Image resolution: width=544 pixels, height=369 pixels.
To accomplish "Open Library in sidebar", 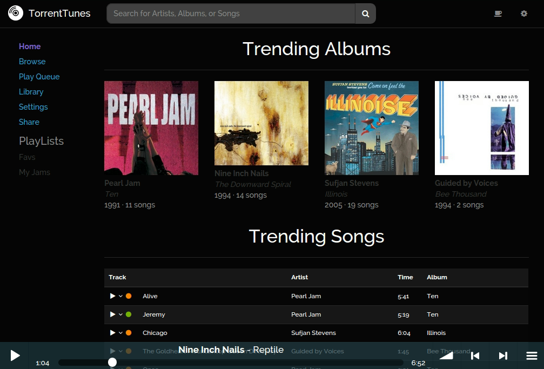I will 31,92.
